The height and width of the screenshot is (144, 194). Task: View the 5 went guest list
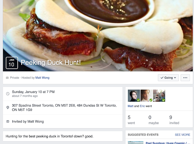pos(131,120)
